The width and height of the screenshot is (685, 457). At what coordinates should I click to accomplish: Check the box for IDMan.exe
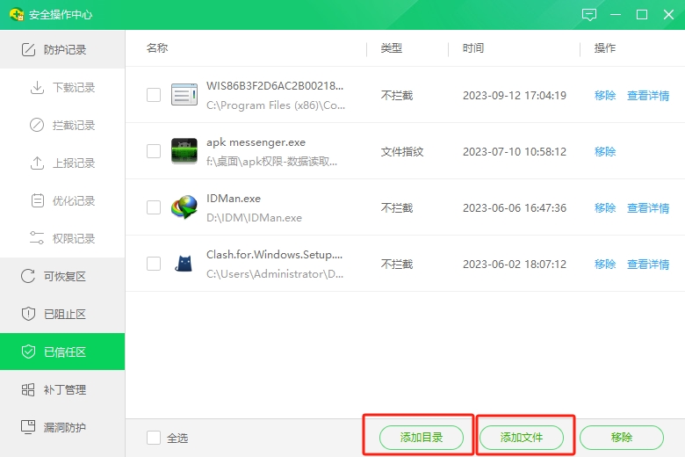tap(154, 207)
